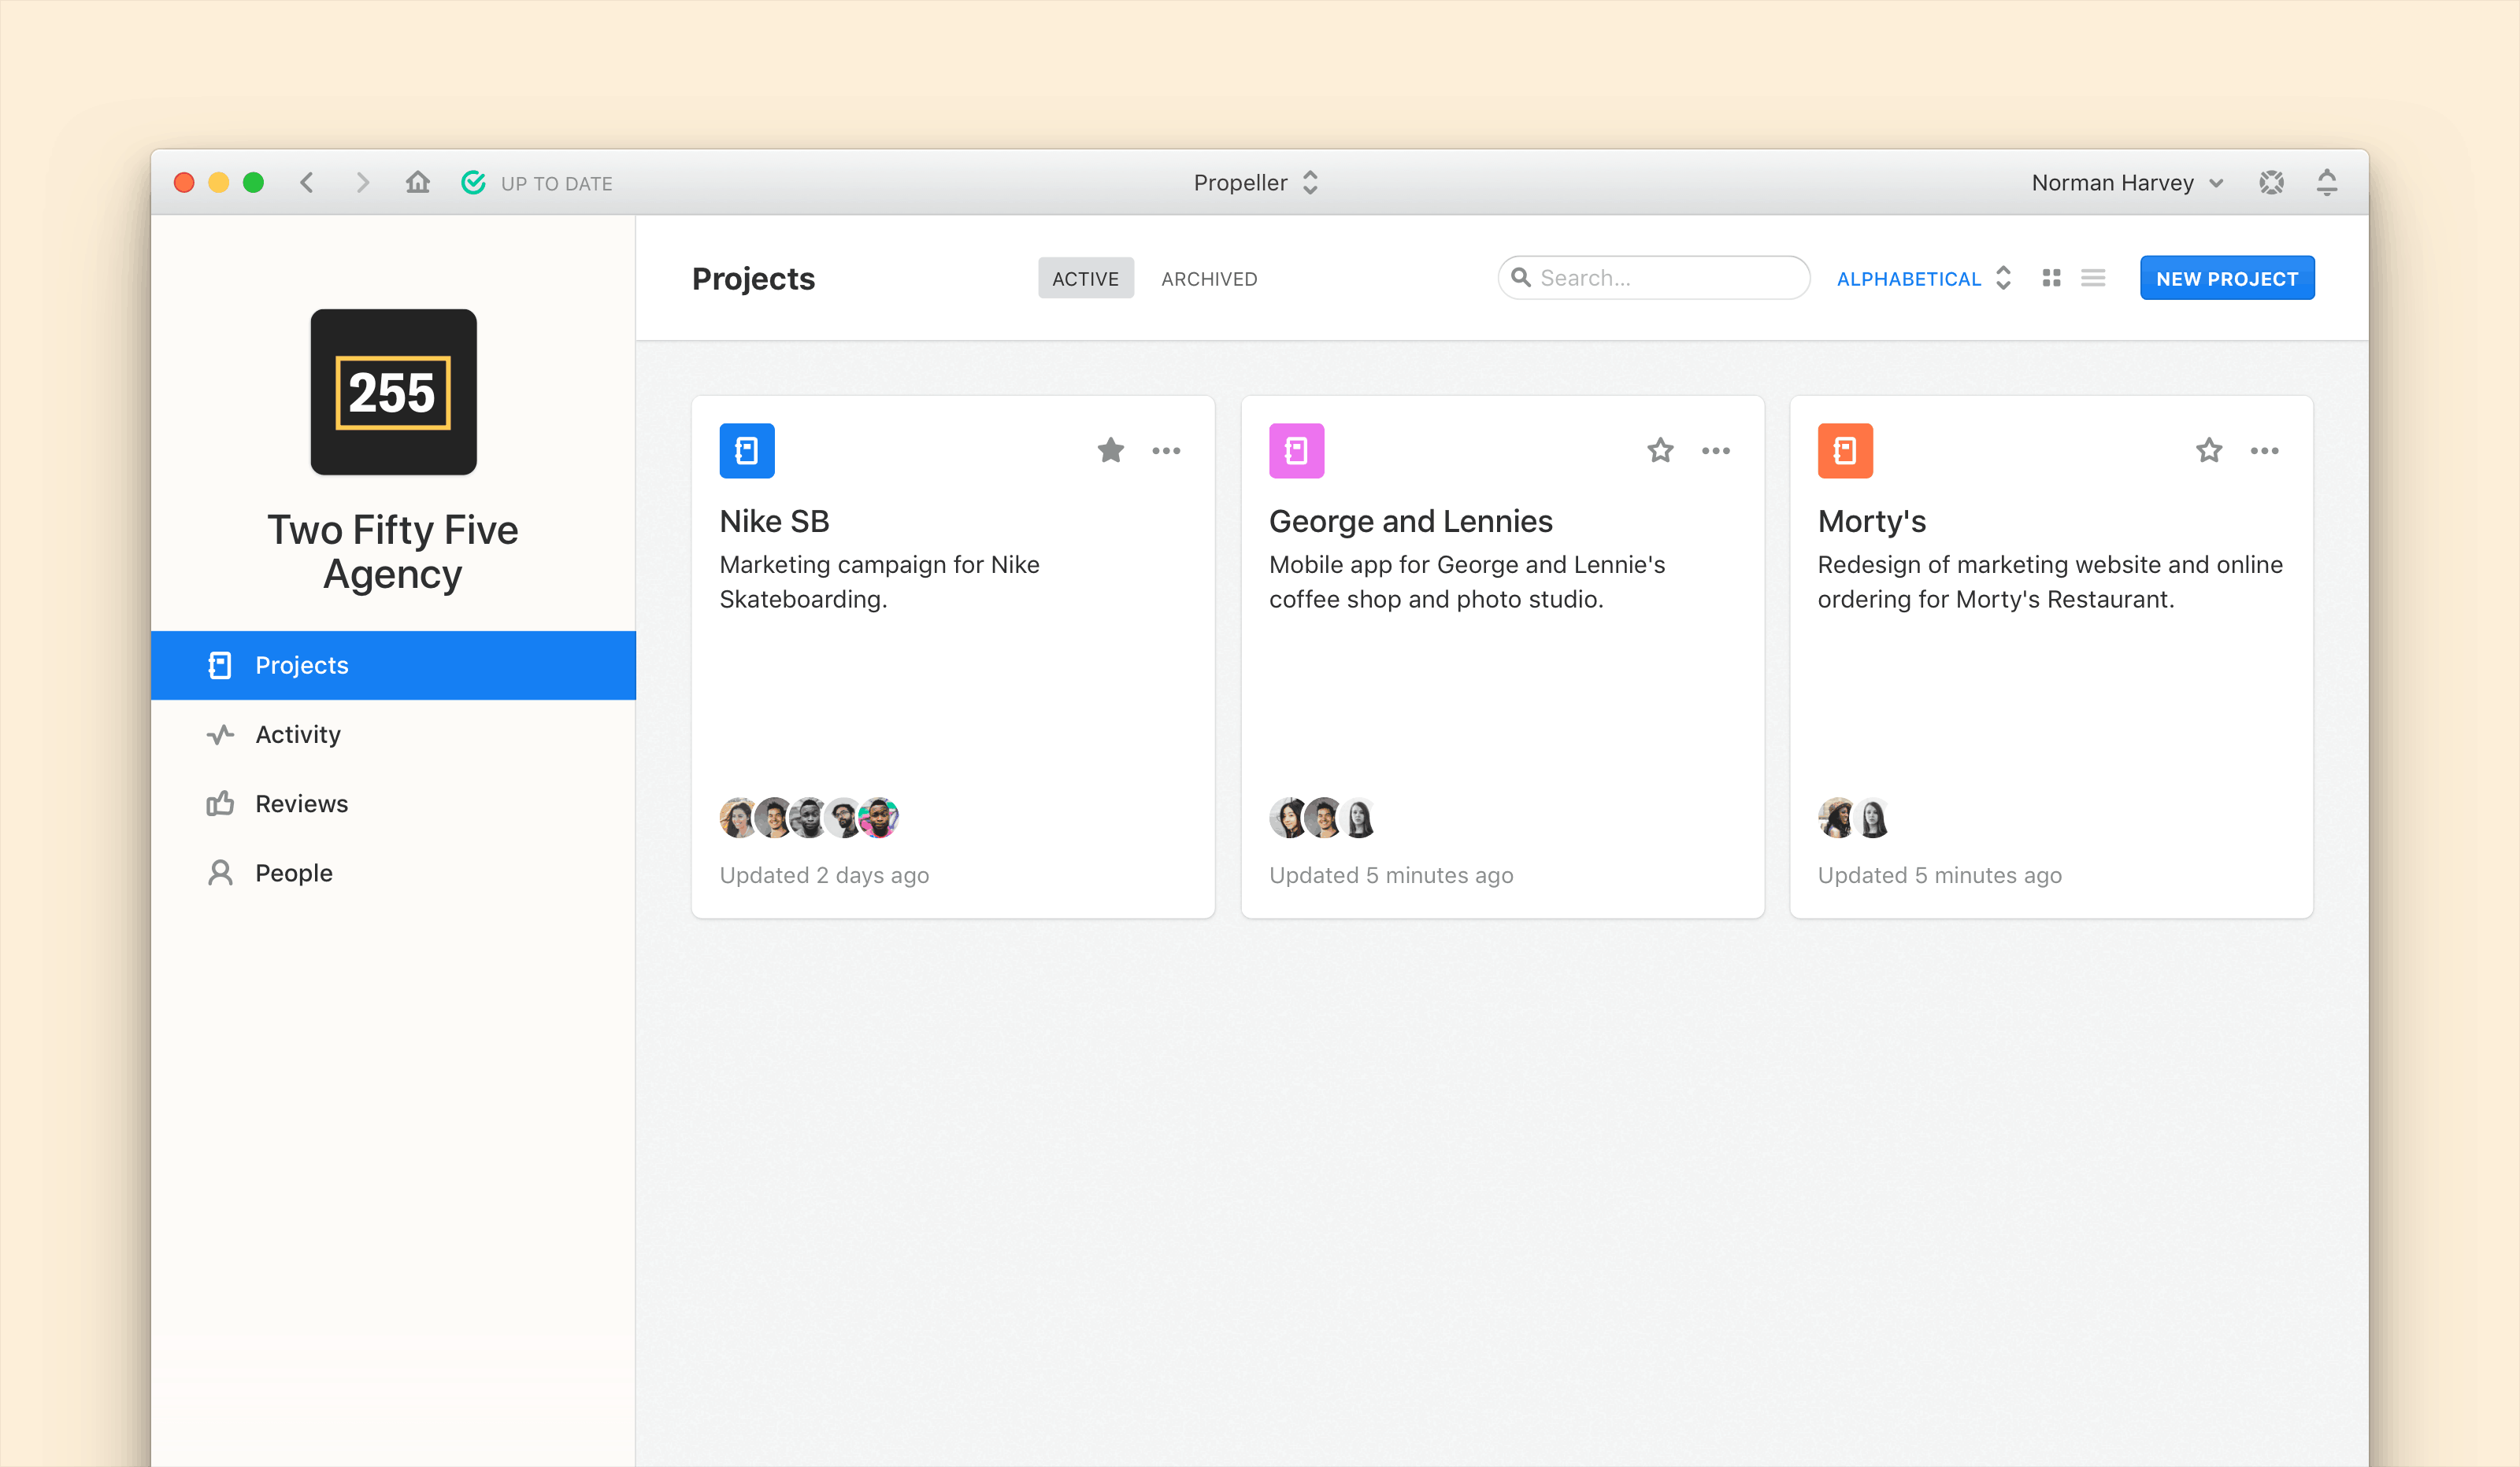The image size is (2520, 1467).
Task: Open the Norman Harvey account menu
Action: pyautogui.click(x=2127, y=183)
